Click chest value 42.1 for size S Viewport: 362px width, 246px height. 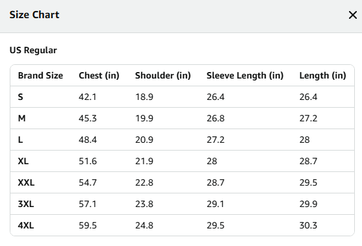88,97
